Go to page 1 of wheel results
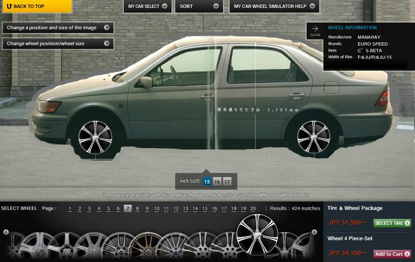 pos(70,209)
